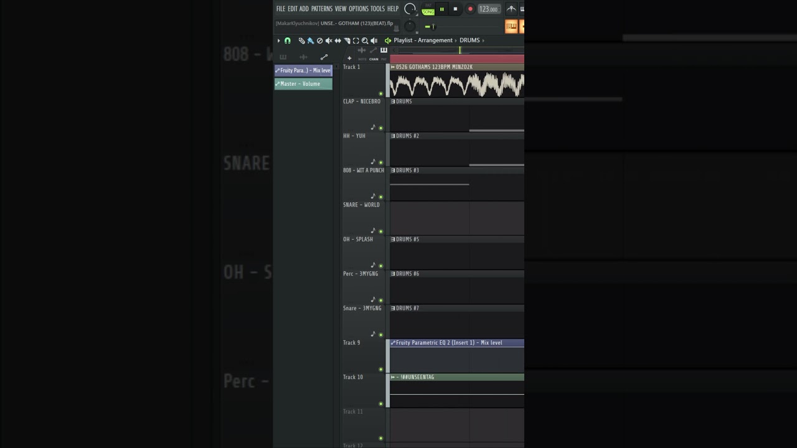Select the Slip tool
Screen dimensions: 797x448
[337, 40]
